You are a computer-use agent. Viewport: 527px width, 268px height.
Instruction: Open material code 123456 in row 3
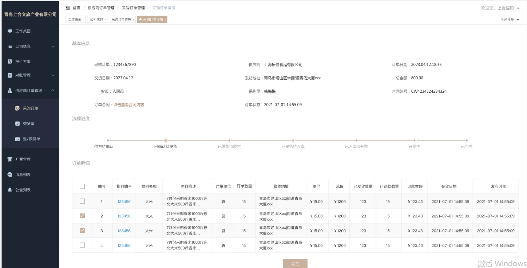tap(124, 231)
